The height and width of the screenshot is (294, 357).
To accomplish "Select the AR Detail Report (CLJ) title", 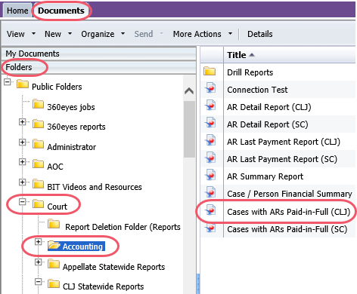I will tap(269, 107).
